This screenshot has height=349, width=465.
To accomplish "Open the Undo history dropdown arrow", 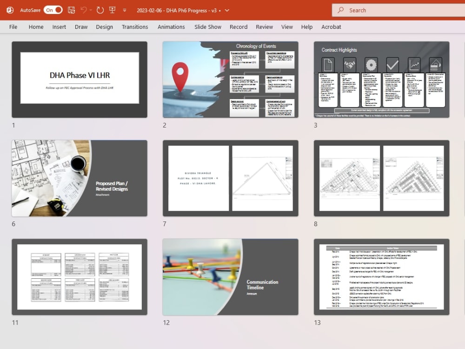I will click(91, 10).
